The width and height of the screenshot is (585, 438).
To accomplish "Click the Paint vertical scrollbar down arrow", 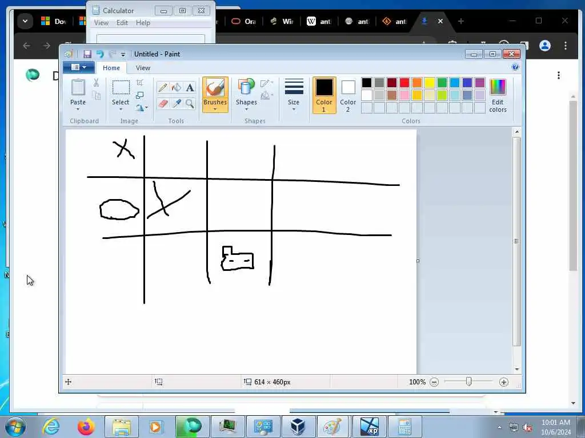I will point(516,370).
